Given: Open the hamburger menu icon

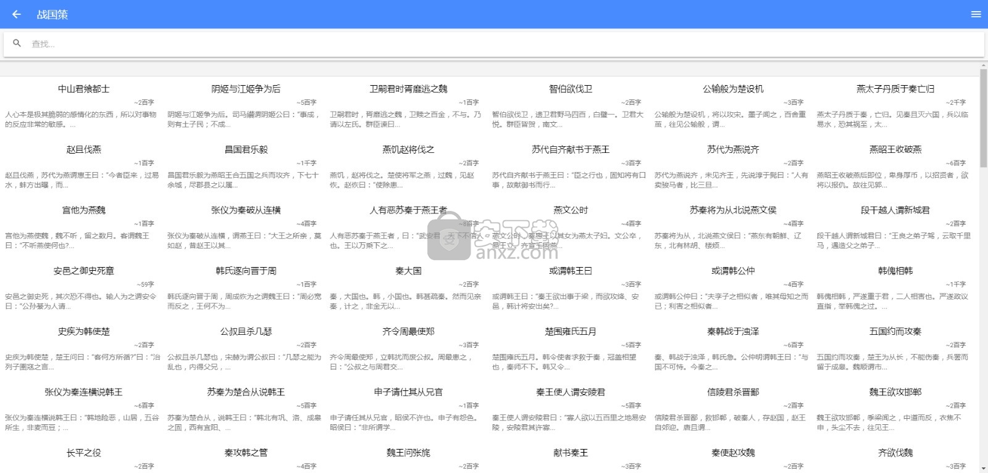Looking at the screenshot, I should (x=976, y=14).
